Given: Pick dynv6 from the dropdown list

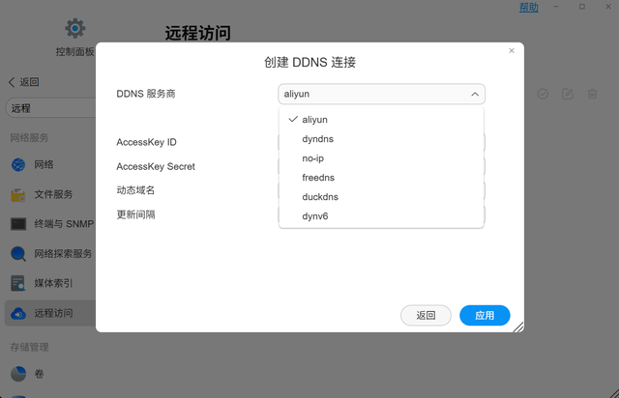Looking at the screenshot, I should coord(315,216).
